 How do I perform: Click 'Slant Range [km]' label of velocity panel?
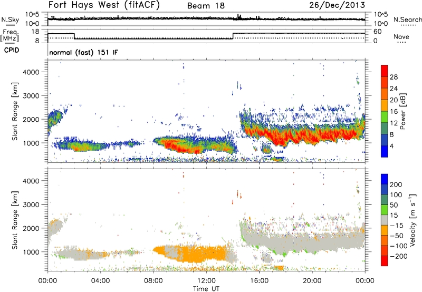(15, 220)
